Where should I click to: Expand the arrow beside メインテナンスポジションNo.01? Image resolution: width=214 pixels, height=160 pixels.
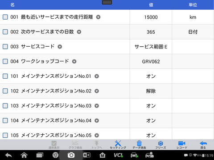97,76
